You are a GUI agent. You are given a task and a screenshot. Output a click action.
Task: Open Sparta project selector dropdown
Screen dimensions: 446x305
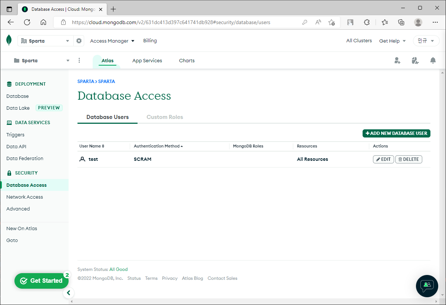click(41, 60)
